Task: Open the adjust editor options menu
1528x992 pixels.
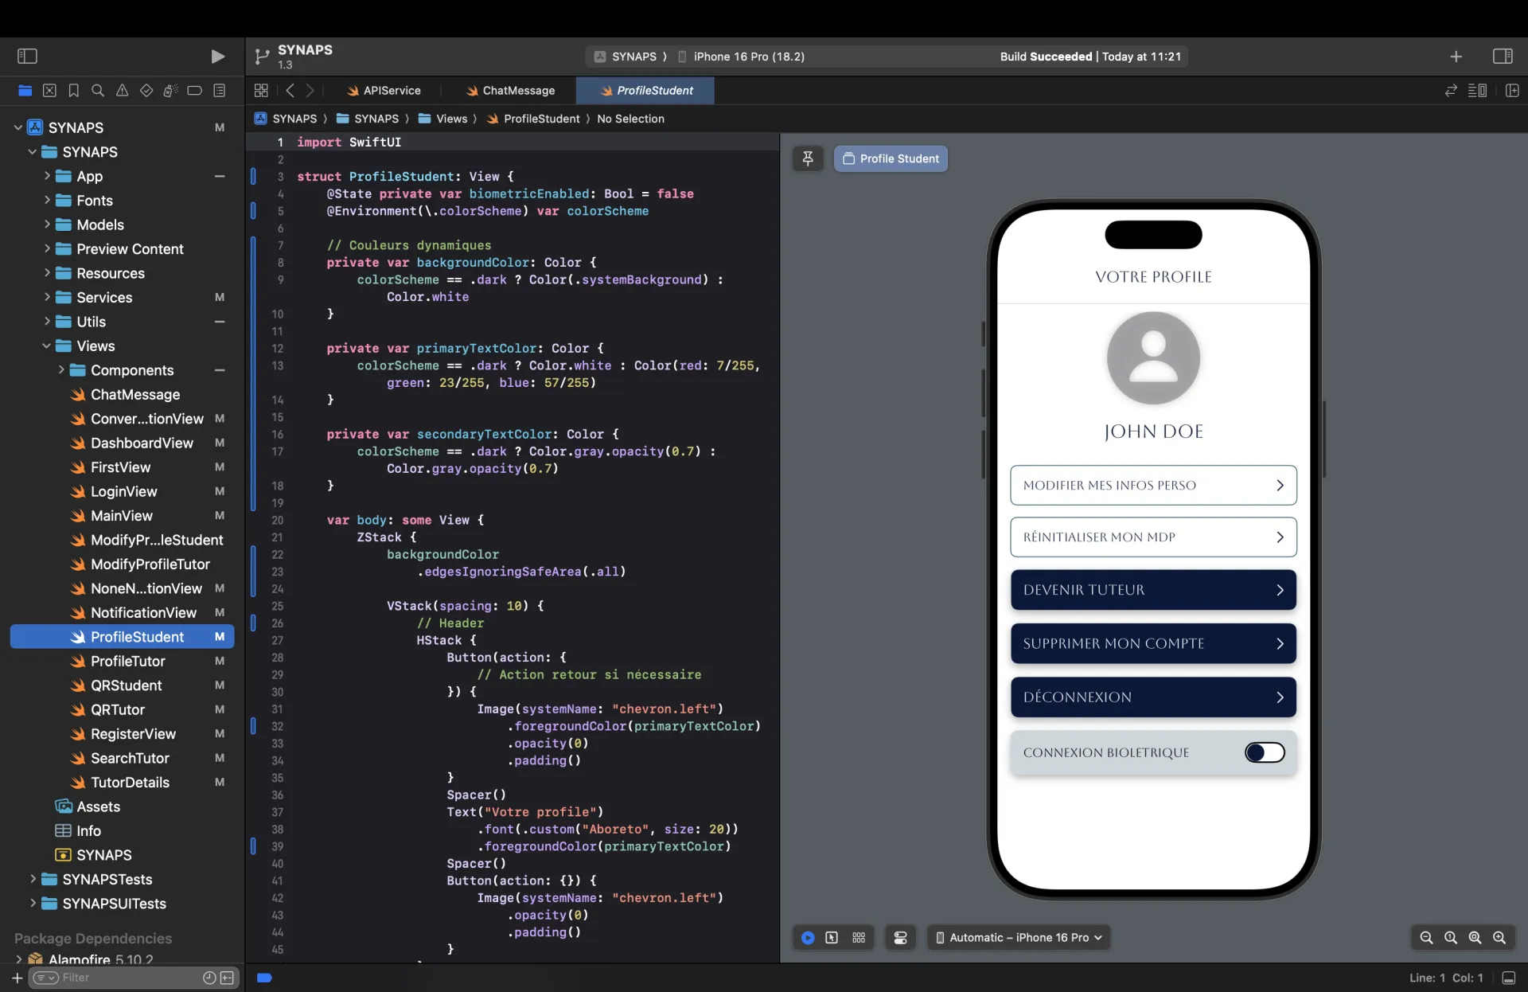Action: (x=1478, y=91)
